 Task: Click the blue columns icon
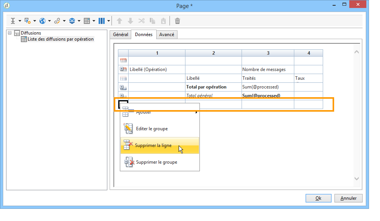(x=102, y=21)
